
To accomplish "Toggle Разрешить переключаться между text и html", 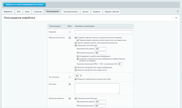I will [76, 79].
